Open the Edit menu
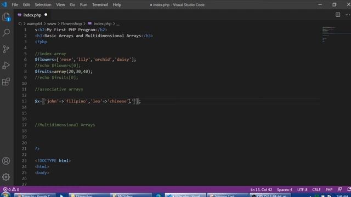 (x=26, y=5)
